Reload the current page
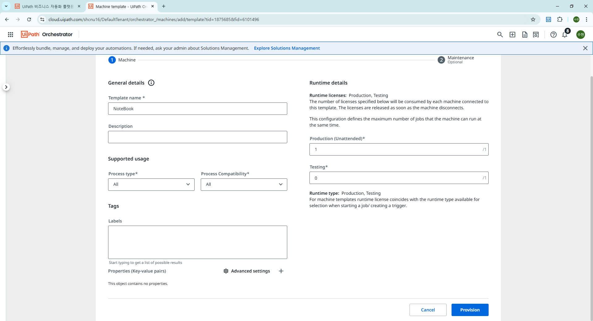The height and width of the screenshot is (321, 593). click(29, 19)
